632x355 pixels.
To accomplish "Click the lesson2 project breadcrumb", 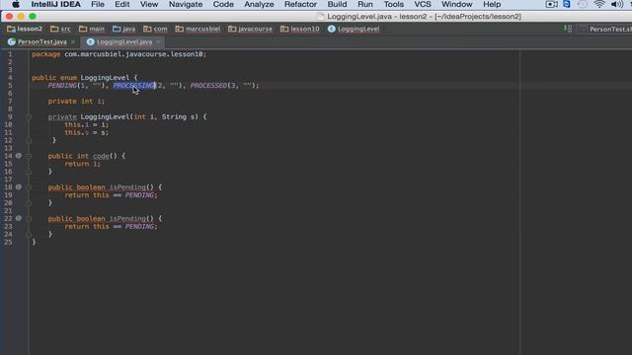I will (25, 29).
